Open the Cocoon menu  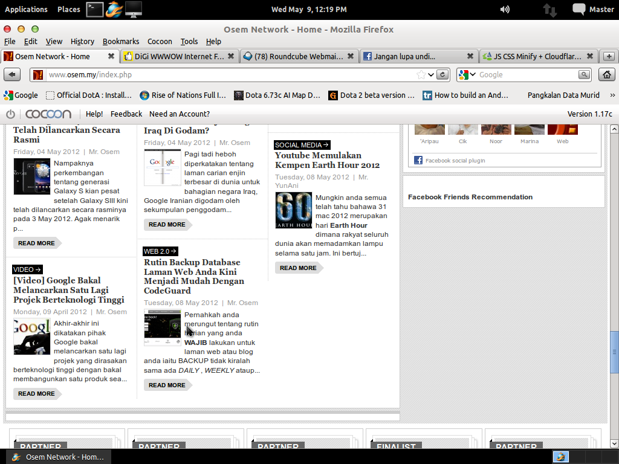pyautogui.click(x=160, y=42)
